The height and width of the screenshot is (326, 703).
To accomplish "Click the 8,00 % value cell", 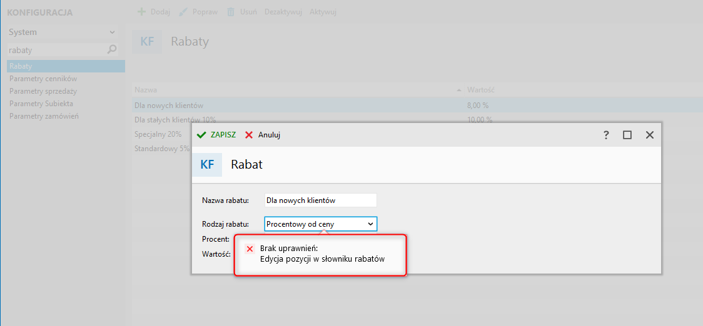I will tap(478, 106).
